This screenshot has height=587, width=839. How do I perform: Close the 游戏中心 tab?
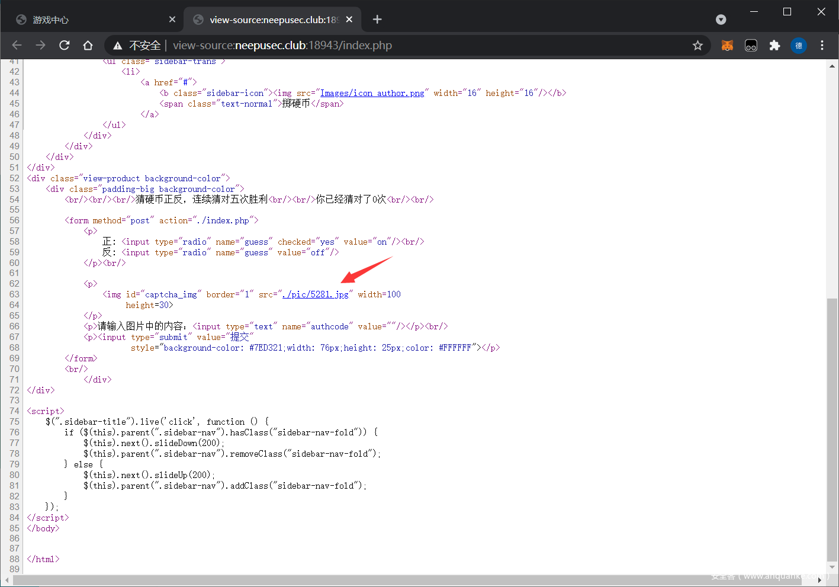click(172, 20)
